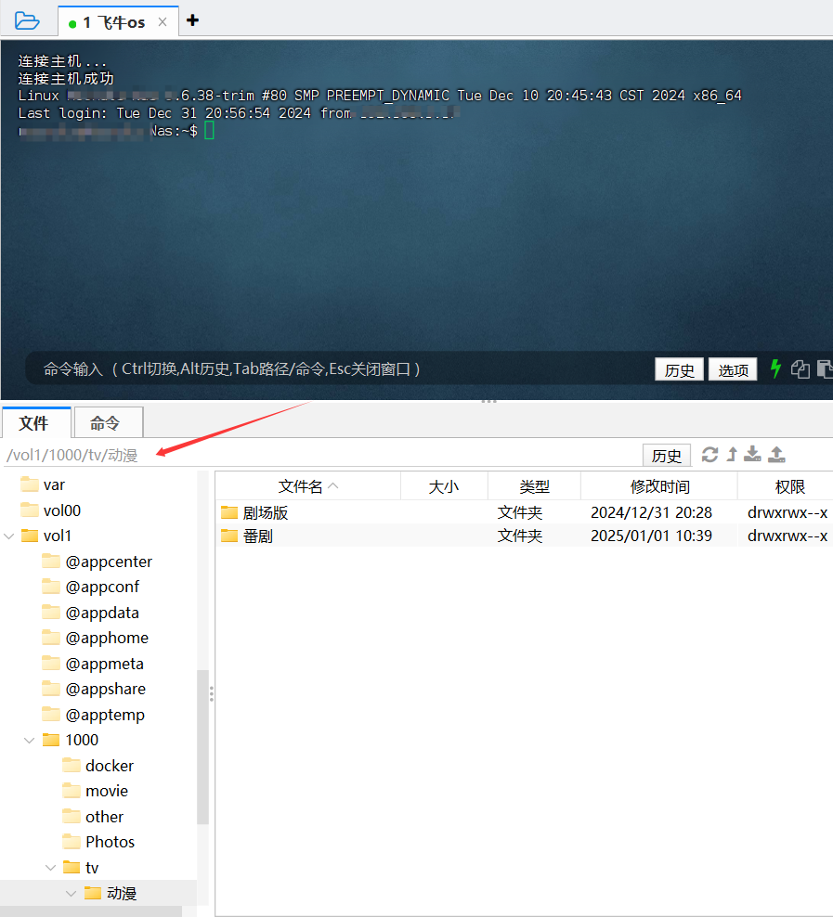
Task: Switch to the 命令 tab
Action: (109, 423)
